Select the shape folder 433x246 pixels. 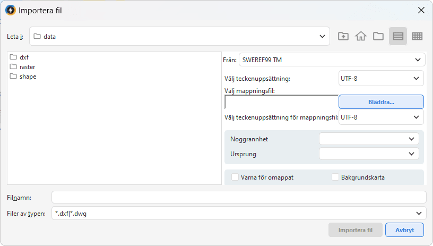[x=27, y=77]
